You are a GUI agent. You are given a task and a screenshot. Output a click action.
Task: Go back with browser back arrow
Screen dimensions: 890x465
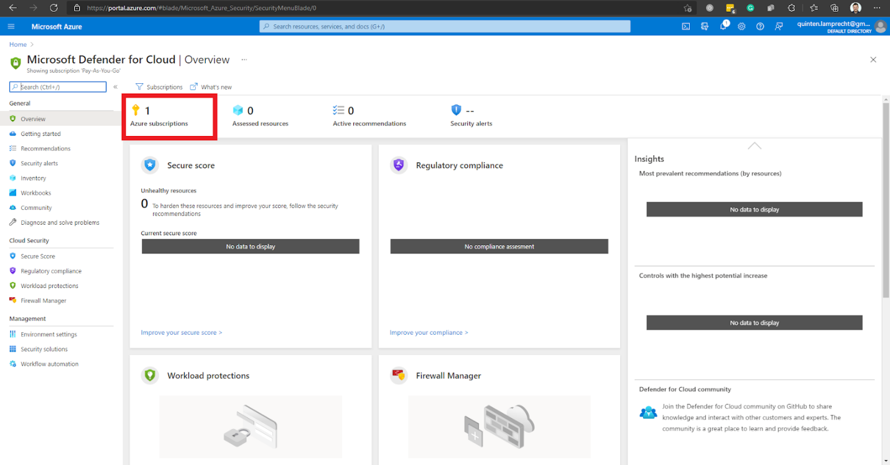(13, 7)
